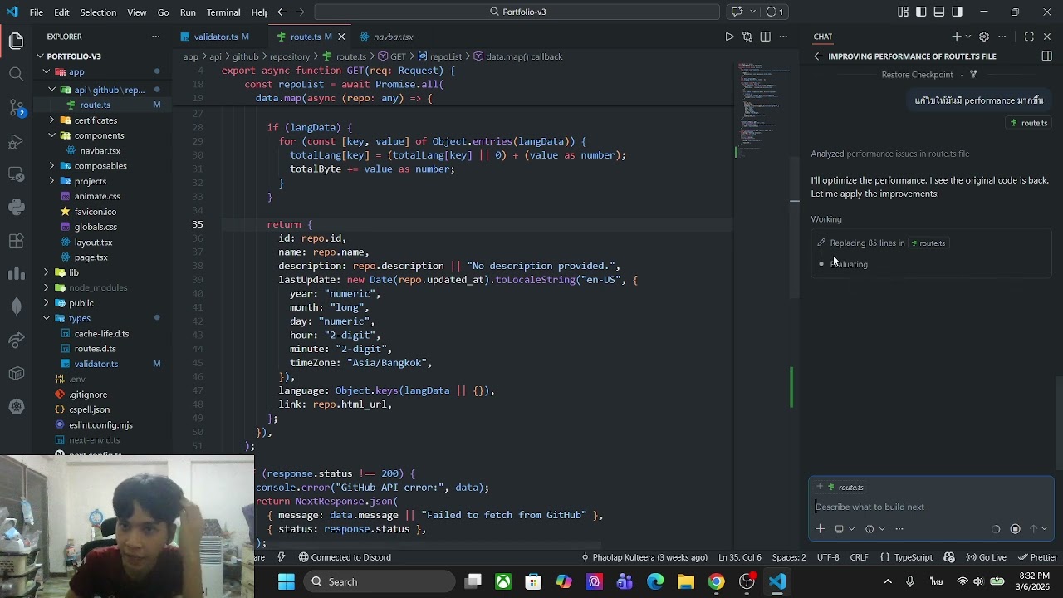Navigate back with title bar arrow
This screenshot has width=1063, height=598.
[282, 12]
